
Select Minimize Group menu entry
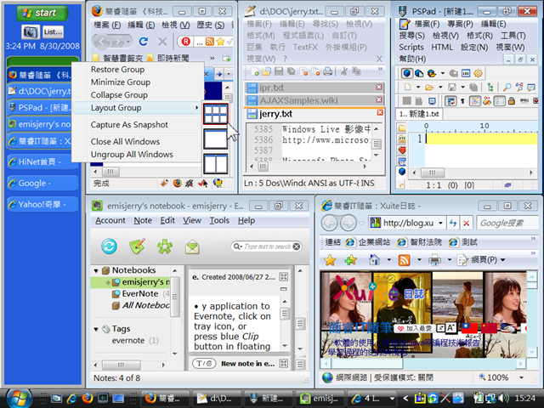point(121,82)
